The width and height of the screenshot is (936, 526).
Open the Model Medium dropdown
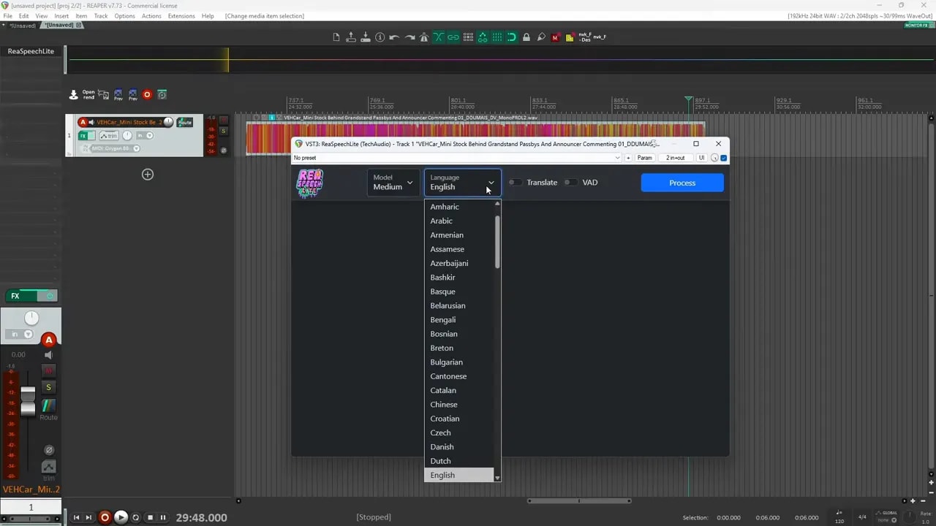tap(393, 183)
